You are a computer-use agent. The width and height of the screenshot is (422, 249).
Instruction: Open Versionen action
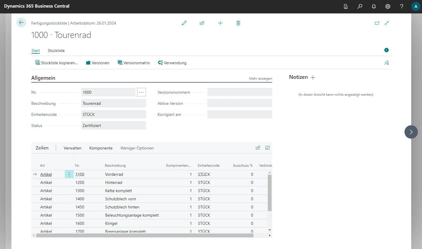click(x=98, y=63)
